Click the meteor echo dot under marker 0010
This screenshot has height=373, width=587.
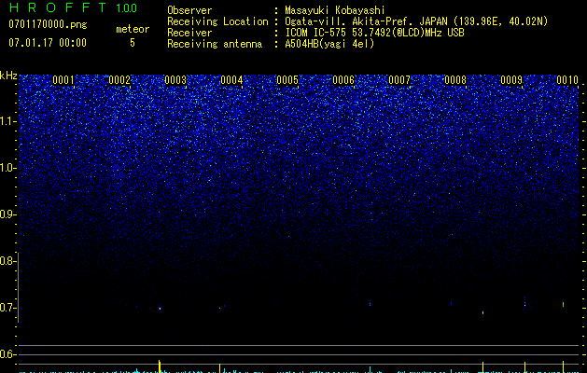coord(563,304)
